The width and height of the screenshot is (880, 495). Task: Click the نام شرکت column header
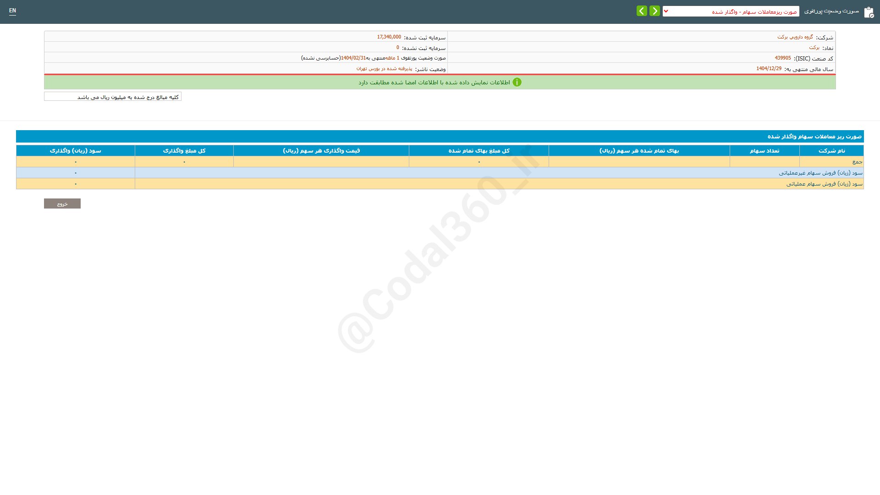point(831,151)
